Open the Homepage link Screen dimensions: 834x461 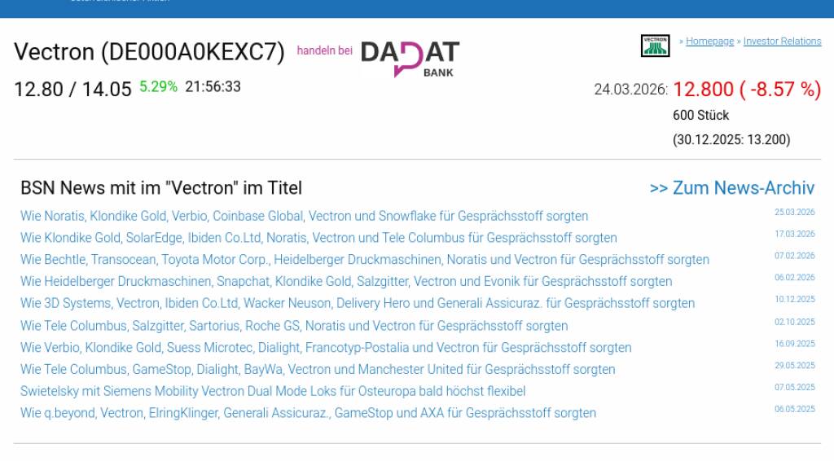coord(709,42)
